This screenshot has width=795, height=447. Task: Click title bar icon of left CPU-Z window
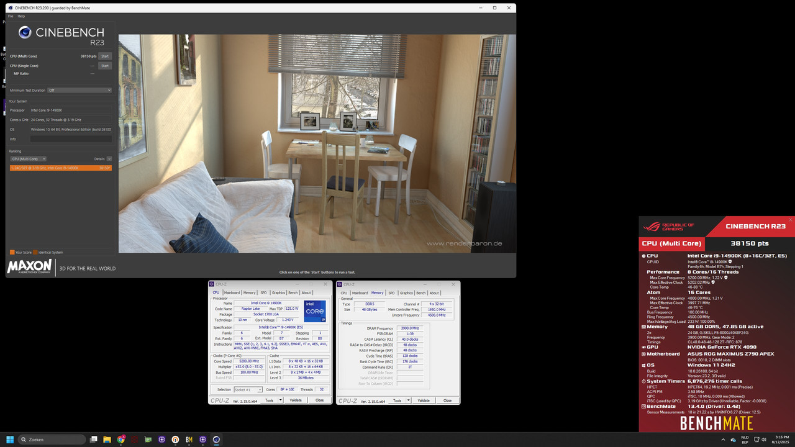212,284
